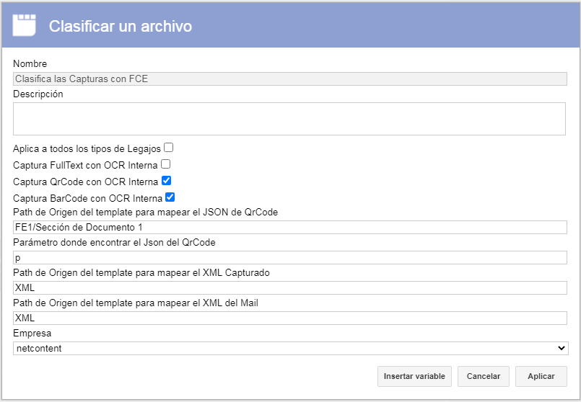Image resolution: width=581 pixels, height=402 pixels.
Task: Focus the empty Descripción text area
Action: (x=289, y=119)
